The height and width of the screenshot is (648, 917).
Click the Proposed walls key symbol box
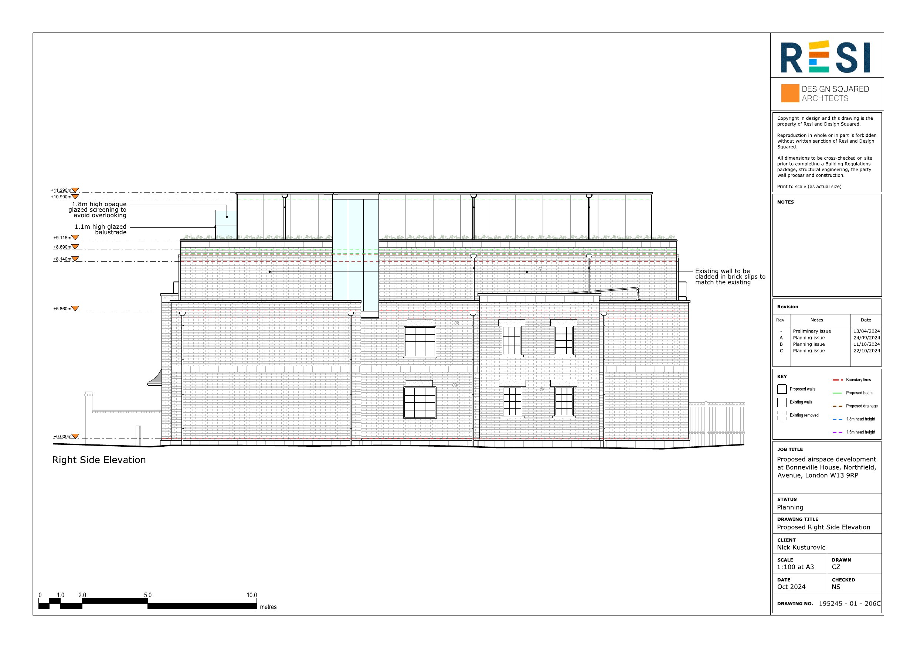point(782,389)
